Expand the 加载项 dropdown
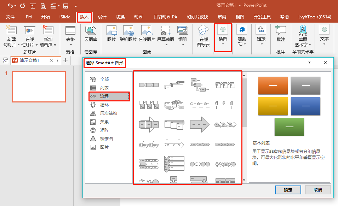The image size is (338, 206). tap(245, 44)
